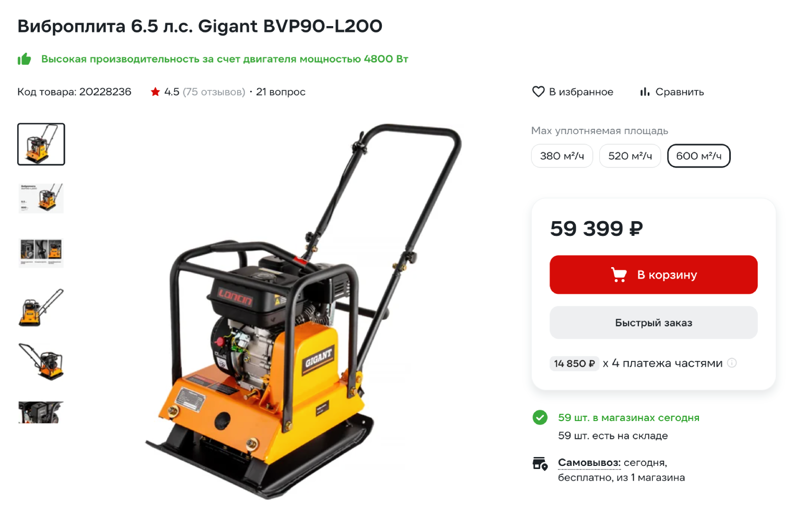
Task: Click the Самовывоз pickup link
Action: 589,463
